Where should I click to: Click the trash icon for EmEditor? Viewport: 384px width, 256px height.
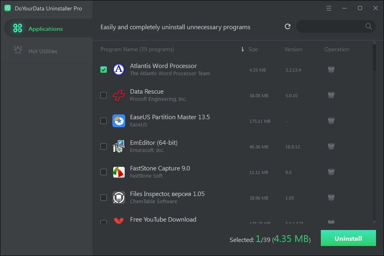331,146
